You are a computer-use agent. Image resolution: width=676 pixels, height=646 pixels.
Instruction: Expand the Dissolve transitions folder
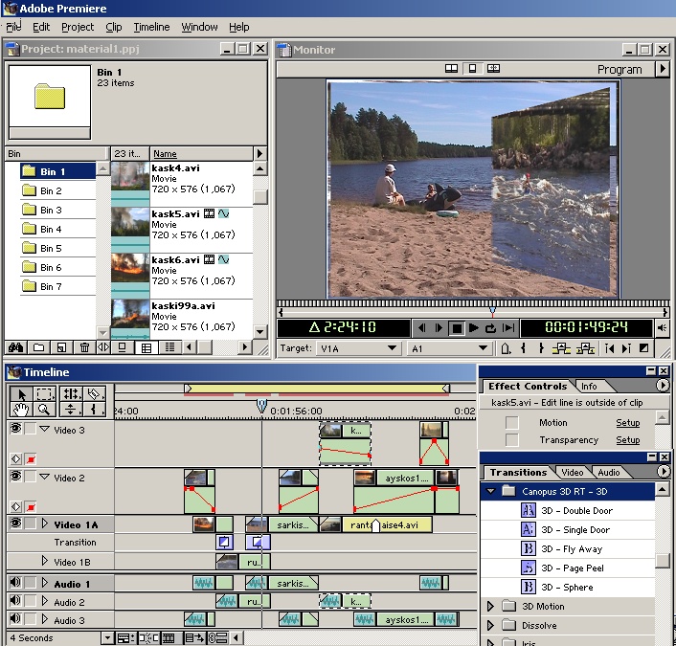490,625
